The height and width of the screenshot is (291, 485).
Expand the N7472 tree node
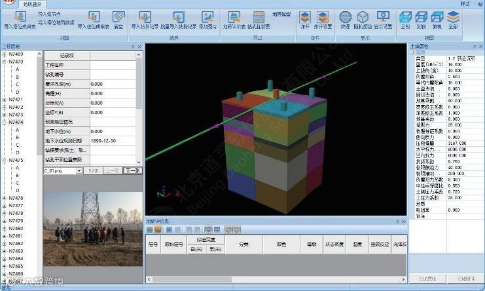tap(5, 107)
